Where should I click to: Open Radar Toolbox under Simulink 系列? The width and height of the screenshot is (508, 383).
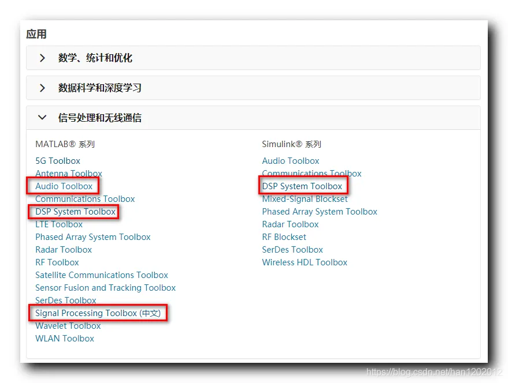(x=290, y=224)
